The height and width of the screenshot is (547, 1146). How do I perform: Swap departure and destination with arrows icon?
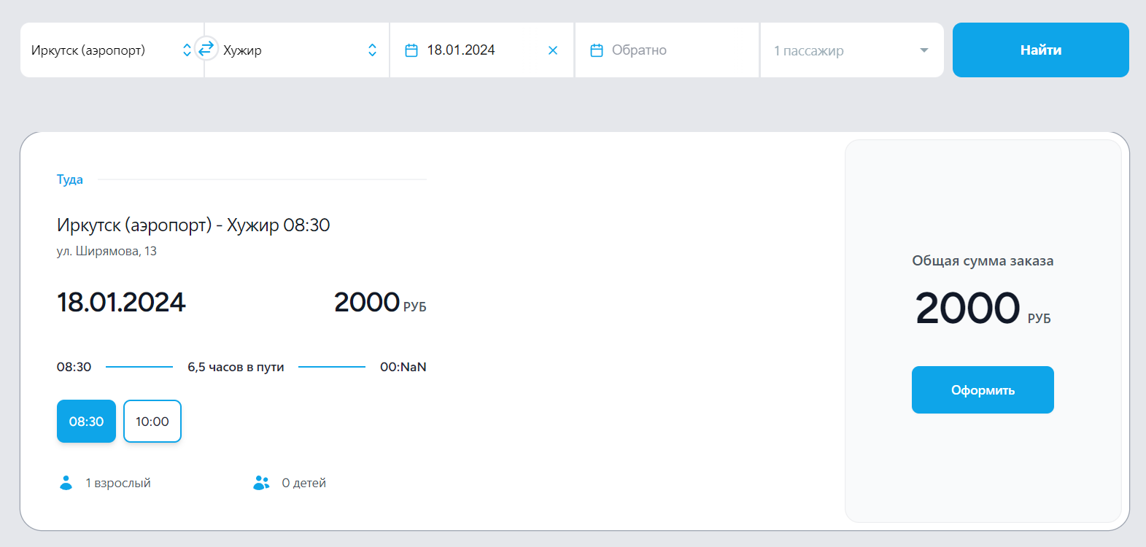pos(206,49)
